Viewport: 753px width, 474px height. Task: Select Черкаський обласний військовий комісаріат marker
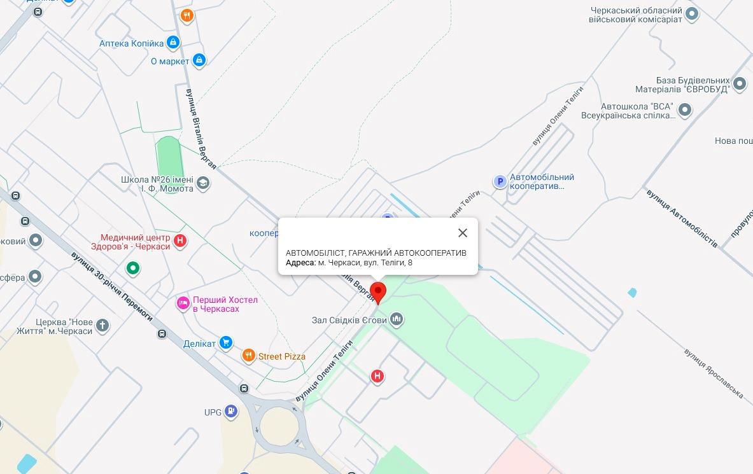[691, 14]
